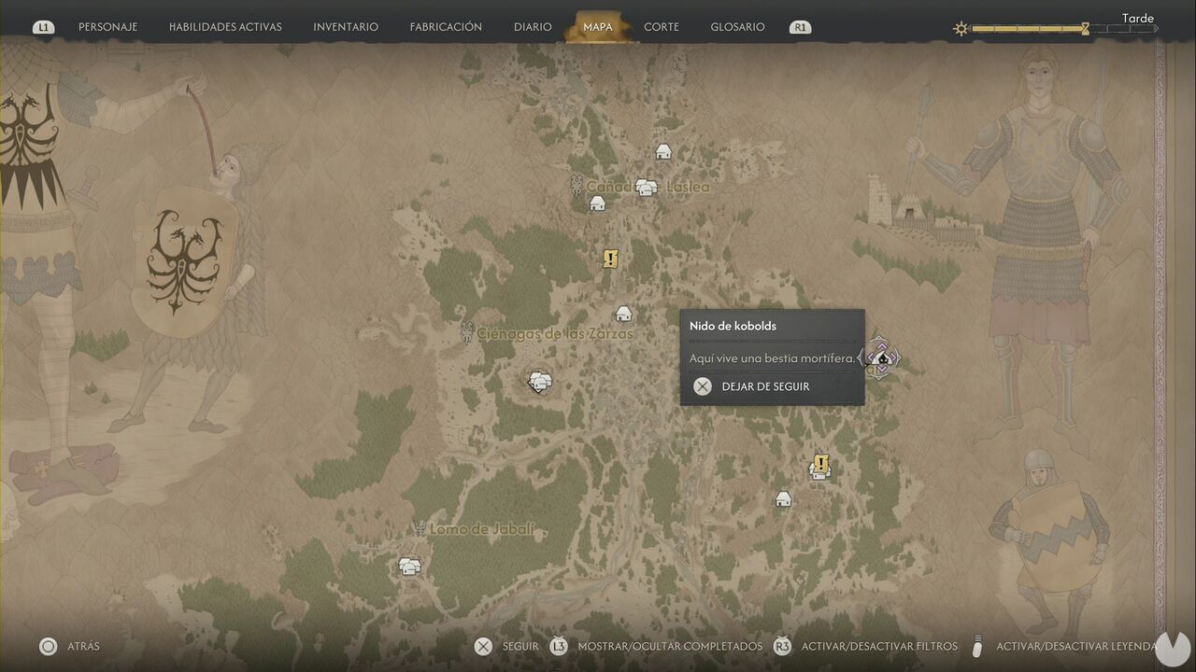The width and height of the screenshot is (1196, 672).
Task: Open the Glosario tab
Action: 737,27
